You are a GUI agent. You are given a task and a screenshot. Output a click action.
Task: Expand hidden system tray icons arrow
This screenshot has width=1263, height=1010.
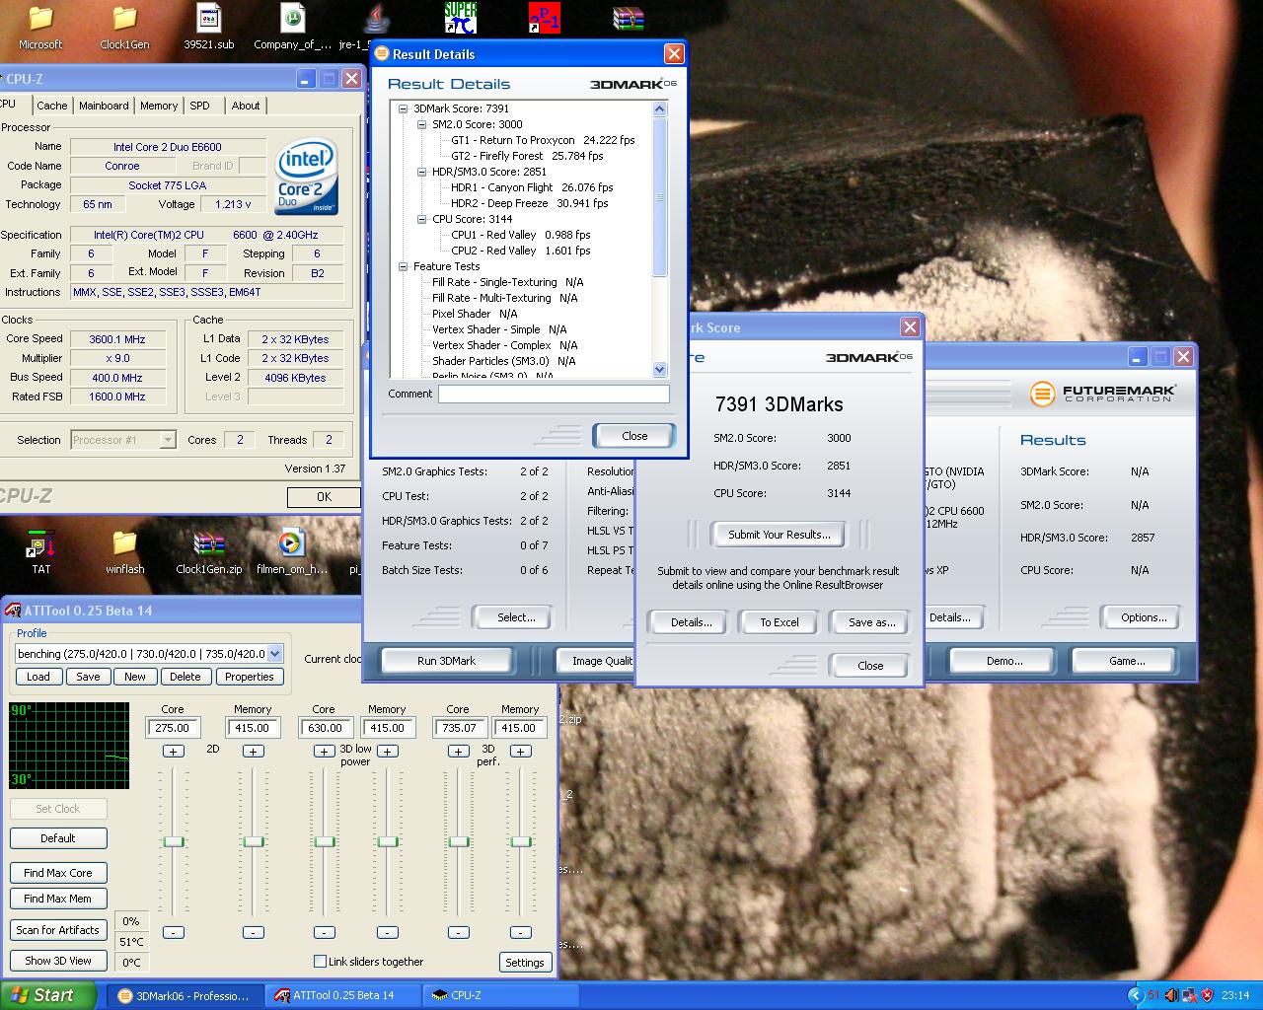click(x=1136, y=995)
